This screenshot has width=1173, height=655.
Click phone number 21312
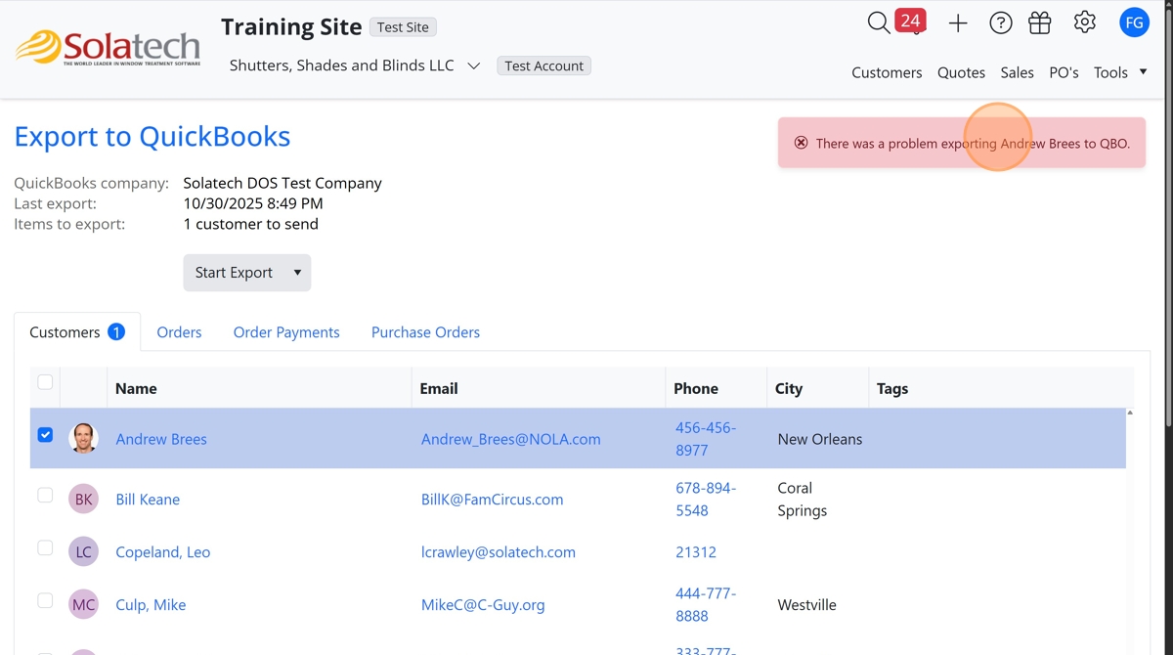click(696, 552)
